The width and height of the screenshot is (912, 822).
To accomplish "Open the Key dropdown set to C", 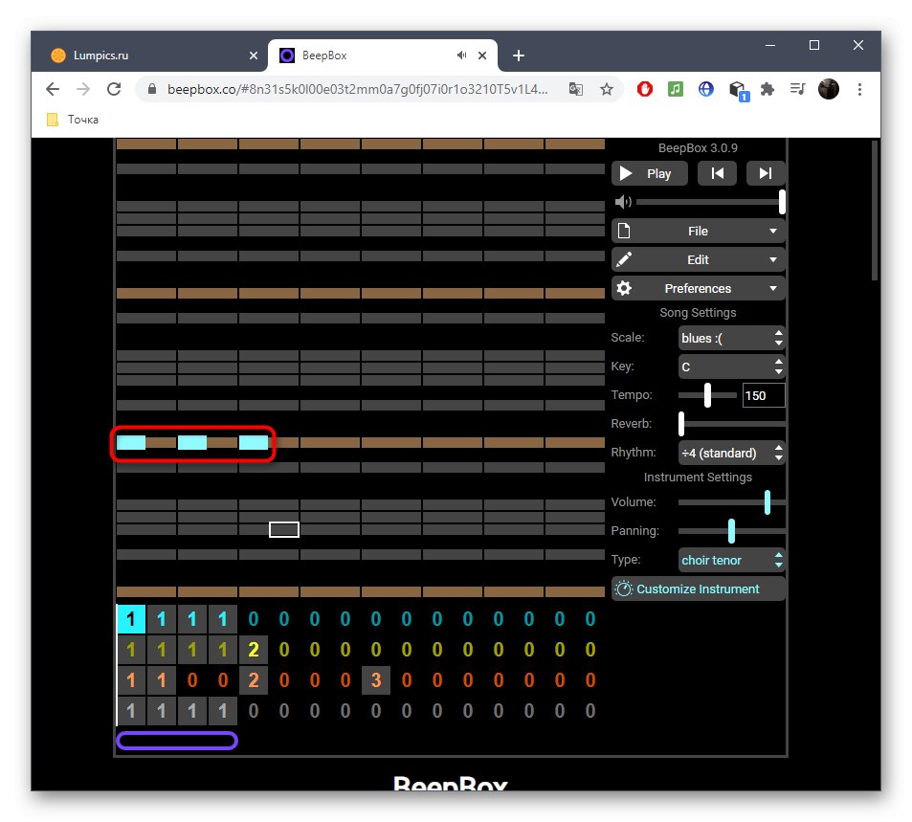I will tap(731, 367).
